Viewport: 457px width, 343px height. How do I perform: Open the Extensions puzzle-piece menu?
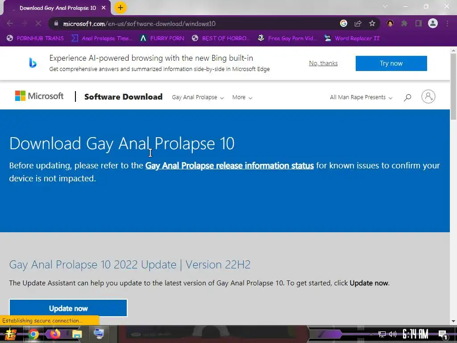coord(404,24)
